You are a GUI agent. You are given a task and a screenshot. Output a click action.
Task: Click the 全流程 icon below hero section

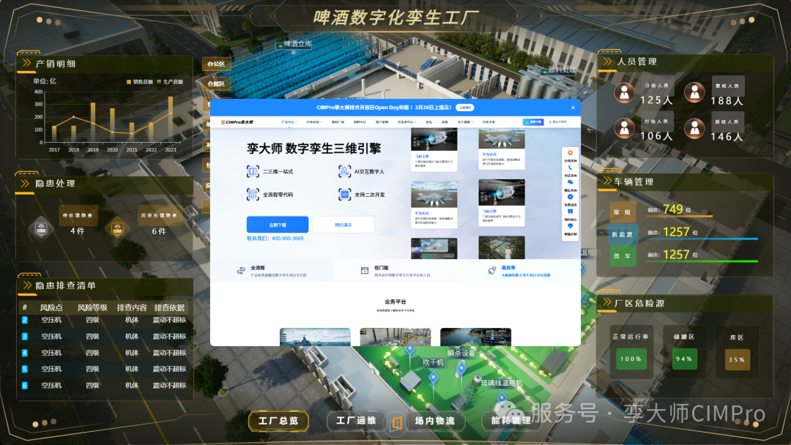pyautogui.click(x=241, y=271)
